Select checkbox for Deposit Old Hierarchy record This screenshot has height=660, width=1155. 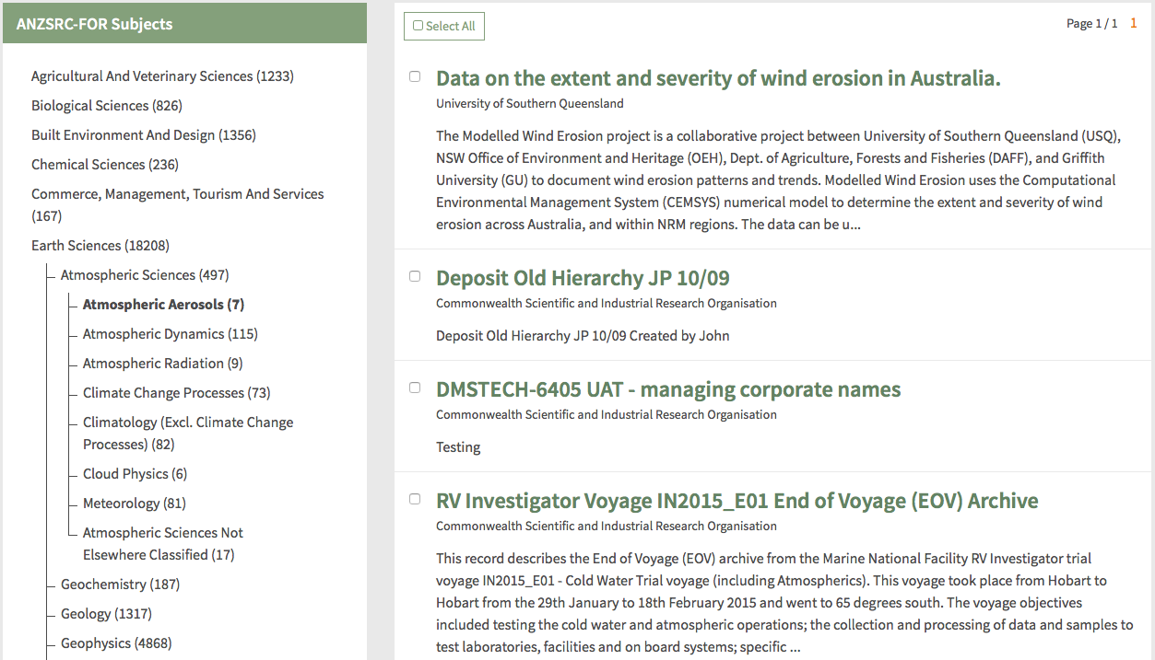415,276
